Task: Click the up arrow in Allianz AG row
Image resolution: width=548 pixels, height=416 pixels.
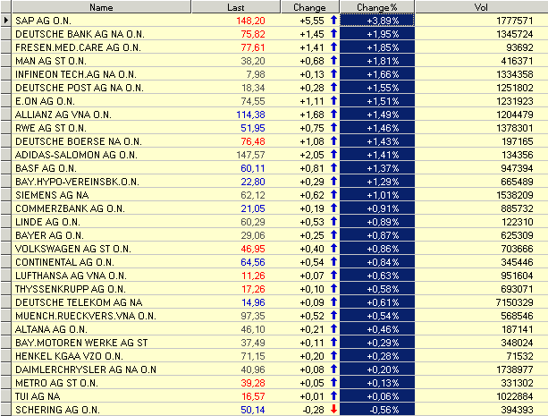Action: (333, 114)
